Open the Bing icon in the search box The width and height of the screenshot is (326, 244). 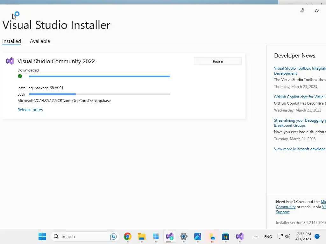tap(113, 236)
